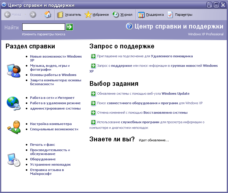Image resolution: width=228 pixels, height=193 pixels.
Task: Click the question mark icon in the header
Action: point(129,26)
